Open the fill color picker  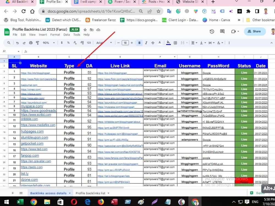tap(168, 43)
